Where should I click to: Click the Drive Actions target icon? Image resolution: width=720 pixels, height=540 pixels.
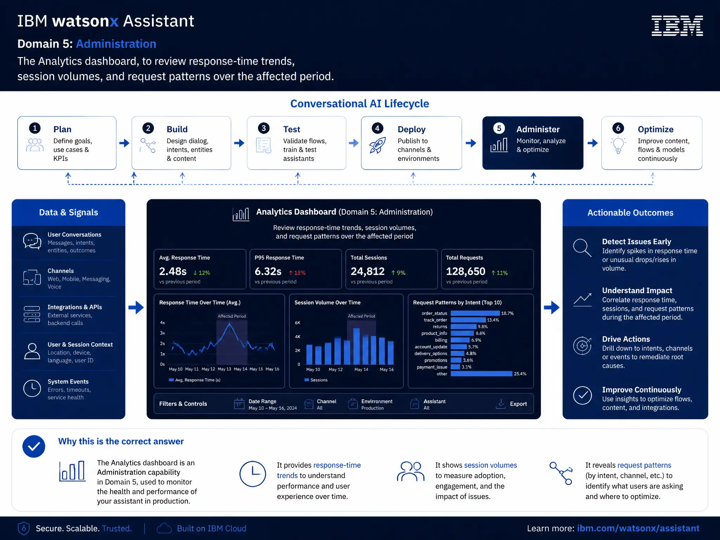pos(583,346)
